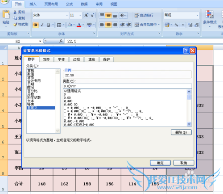Switch to the Alignment (对齐) dialog tab
This screenshot has height=194, width=223.
point(46,59)
